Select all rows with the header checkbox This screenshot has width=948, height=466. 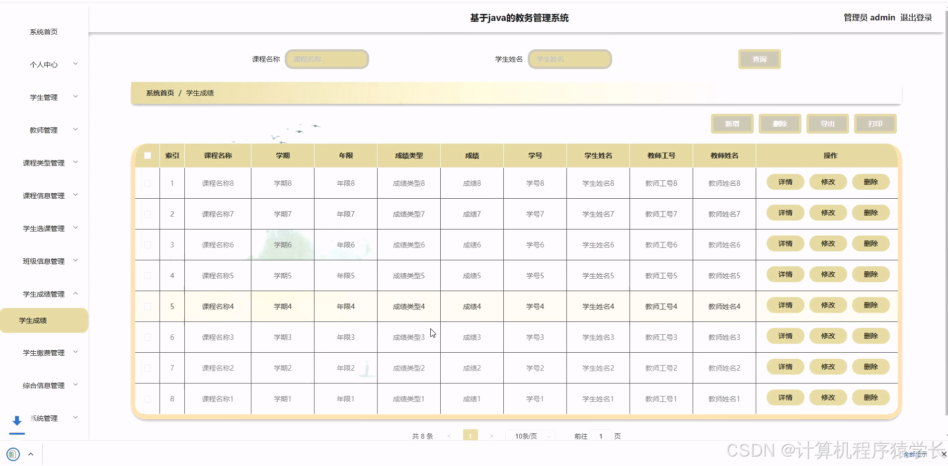tap(147, 155)
